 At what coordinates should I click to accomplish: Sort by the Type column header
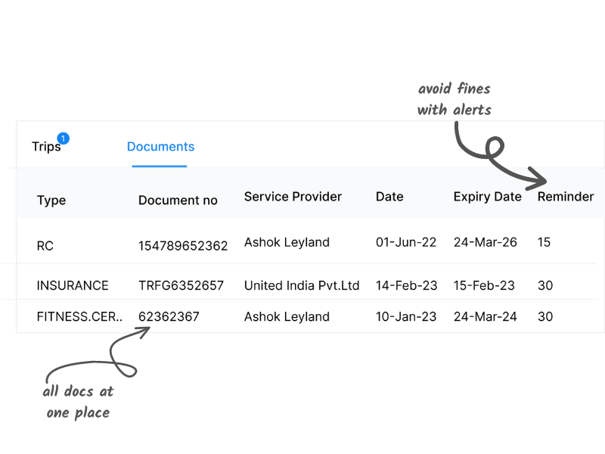pyautogui.click(x=51, y=201)
